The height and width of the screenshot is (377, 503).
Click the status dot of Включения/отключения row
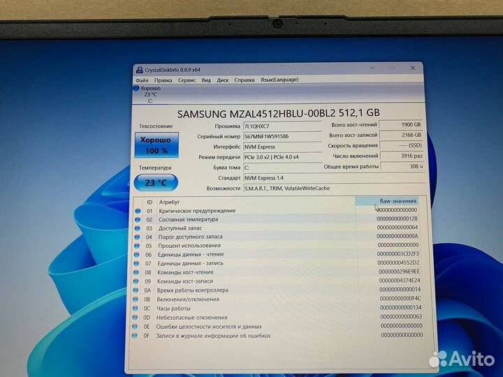pos(136,299)
